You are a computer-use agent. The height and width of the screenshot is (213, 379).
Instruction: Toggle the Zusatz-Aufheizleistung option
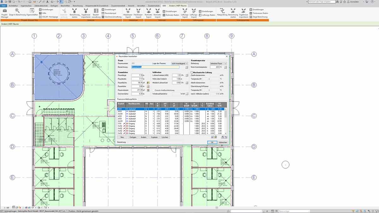[x=154, y=90]
